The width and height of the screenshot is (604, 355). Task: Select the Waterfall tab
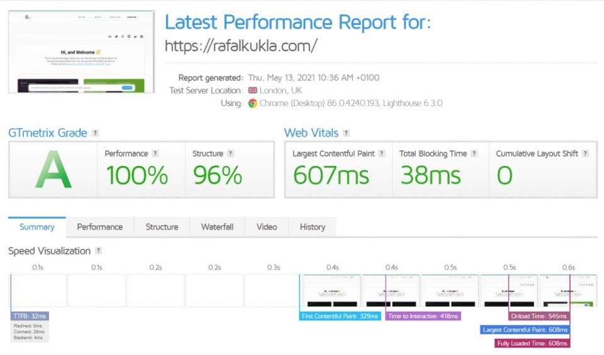click(217, 227)
